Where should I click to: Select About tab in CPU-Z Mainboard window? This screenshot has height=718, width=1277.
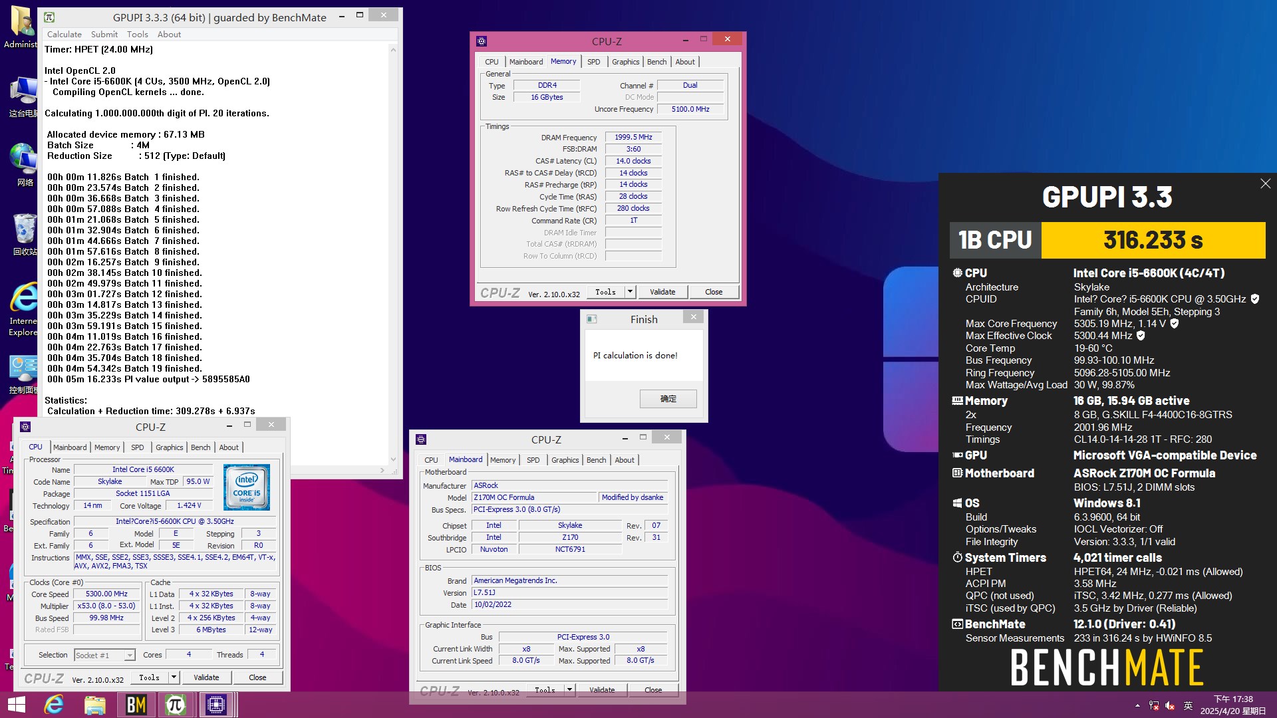pos(625,460)
